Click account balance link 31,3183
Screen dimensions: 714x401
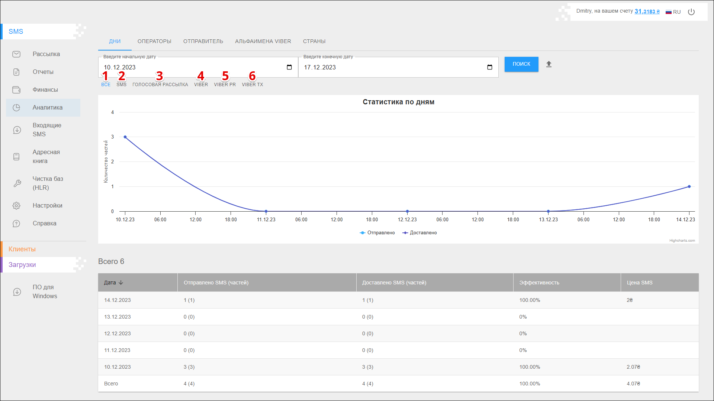pyautogui.click(x=647, y=12)
